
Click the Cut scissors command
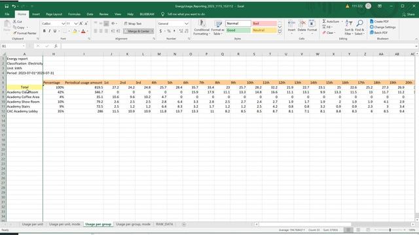pos(18,22)
